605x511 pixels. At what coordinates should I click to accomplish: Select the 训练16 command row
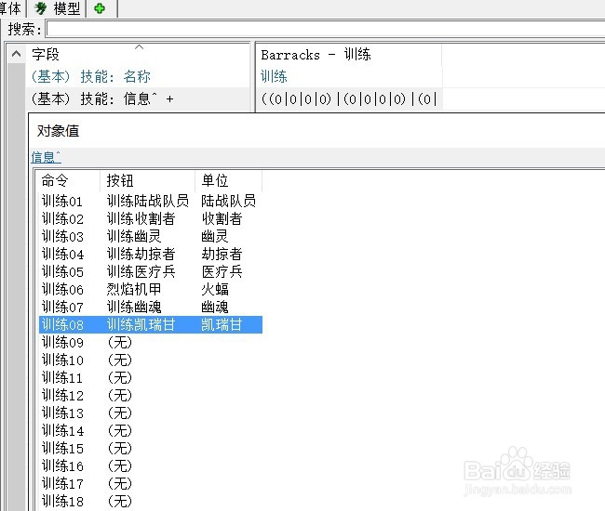62,466
